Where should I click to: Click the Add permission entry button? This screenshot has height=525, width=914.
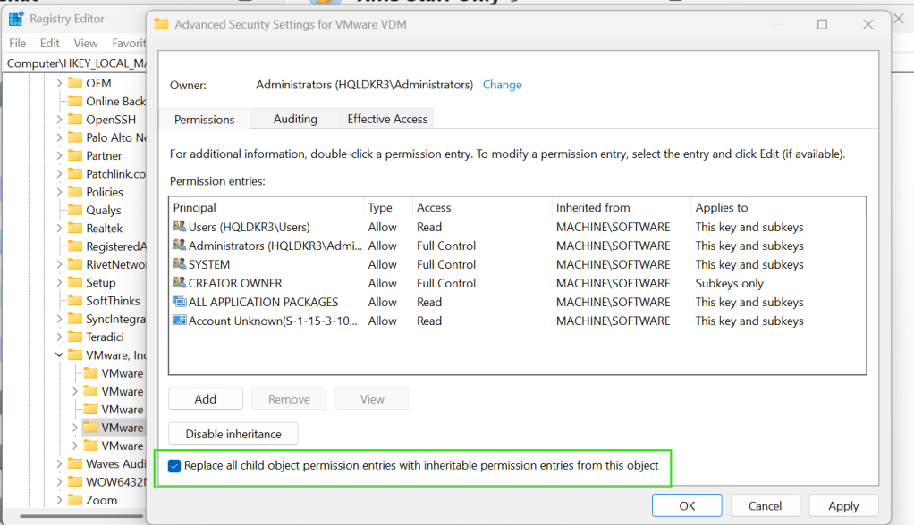pyautogui.click(x=206, y=399)
